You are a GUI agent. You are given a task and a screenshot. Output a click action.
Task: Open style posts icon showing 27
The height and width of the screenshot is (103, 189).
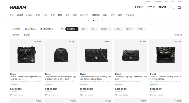click(x=124, y=95)
